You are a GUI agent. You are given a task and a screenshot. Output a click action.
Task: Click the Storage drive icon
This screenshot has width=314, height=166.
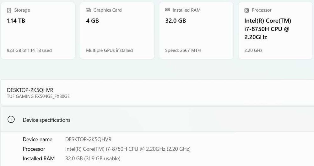tap(9, 10)
